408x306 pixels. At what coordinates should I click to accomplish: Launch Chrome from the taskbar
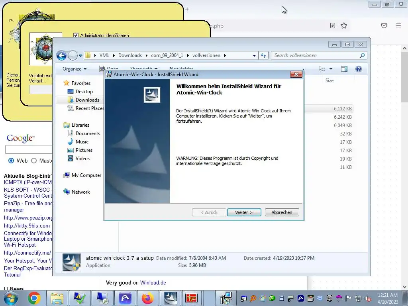pyautogui.click(x=34, y=298)
